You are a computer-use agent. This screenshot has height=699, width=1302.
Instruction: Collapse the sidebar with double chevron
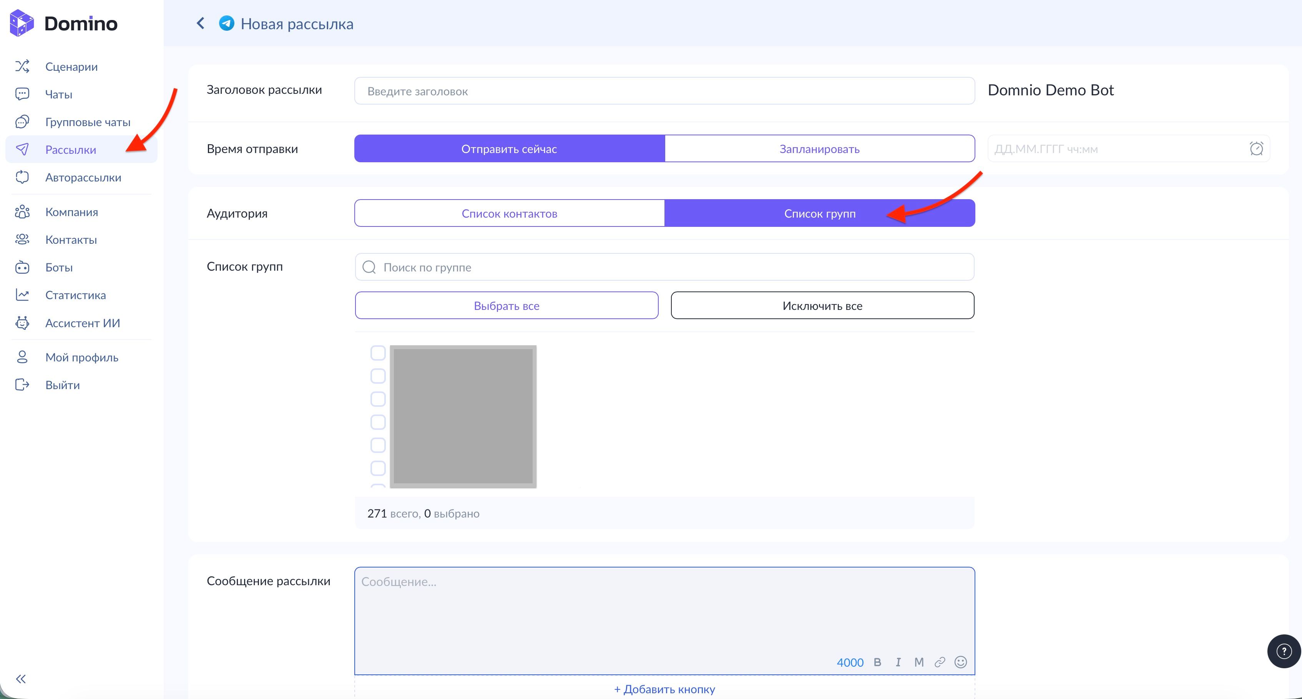[x=21, y=679]
